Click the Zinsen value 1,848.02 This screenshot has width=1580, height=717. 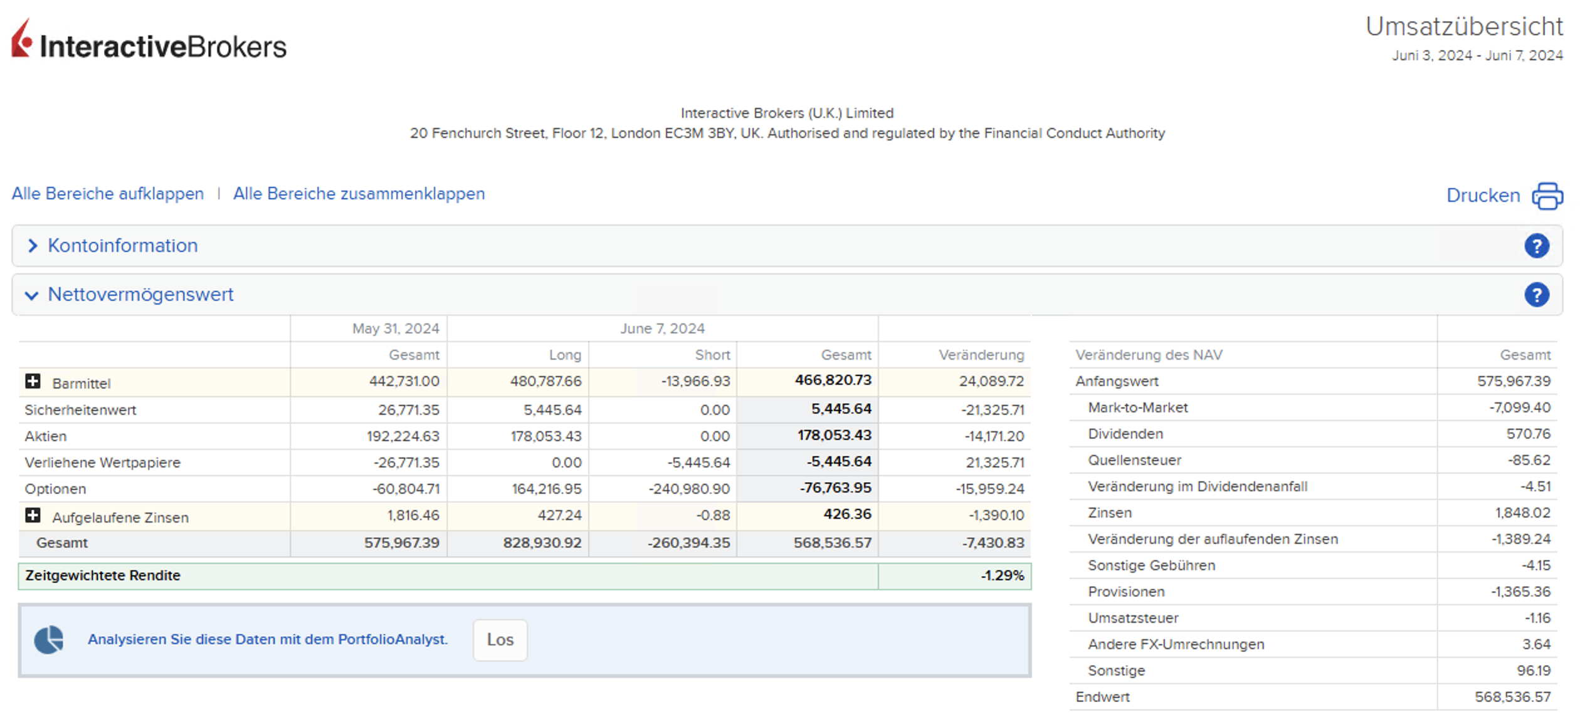(1522, 513)
